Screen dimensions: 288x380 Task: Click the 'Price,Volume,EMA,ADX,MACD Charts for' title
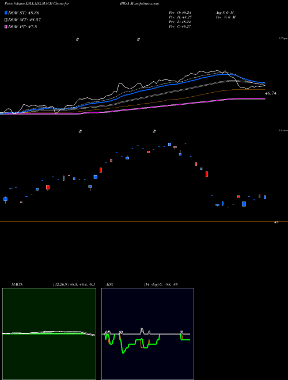coord(37,3)
